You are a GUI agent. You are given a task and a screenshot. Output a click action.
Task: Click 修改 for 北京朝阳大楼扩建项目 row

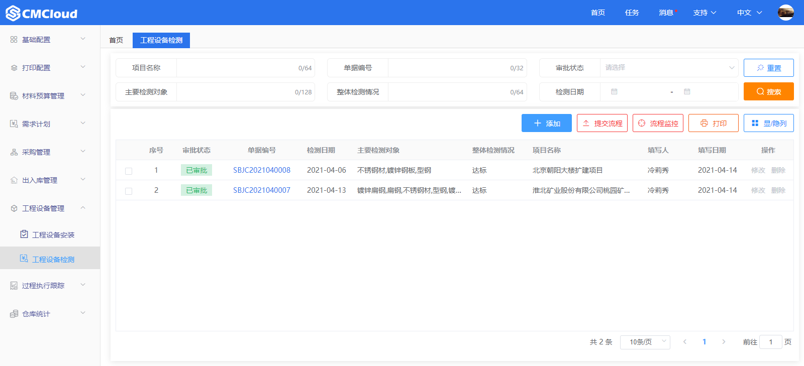(x=758, y=170)
